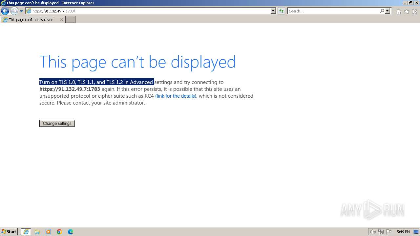Open the Tools gear icon
420x236 pixels.
point(415,11)
